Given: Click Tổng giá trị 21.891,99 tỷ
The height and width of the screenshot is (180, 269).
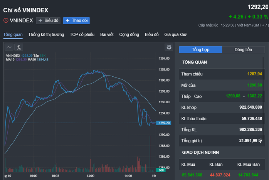Looking at the screenshot, I should [251, 141].
